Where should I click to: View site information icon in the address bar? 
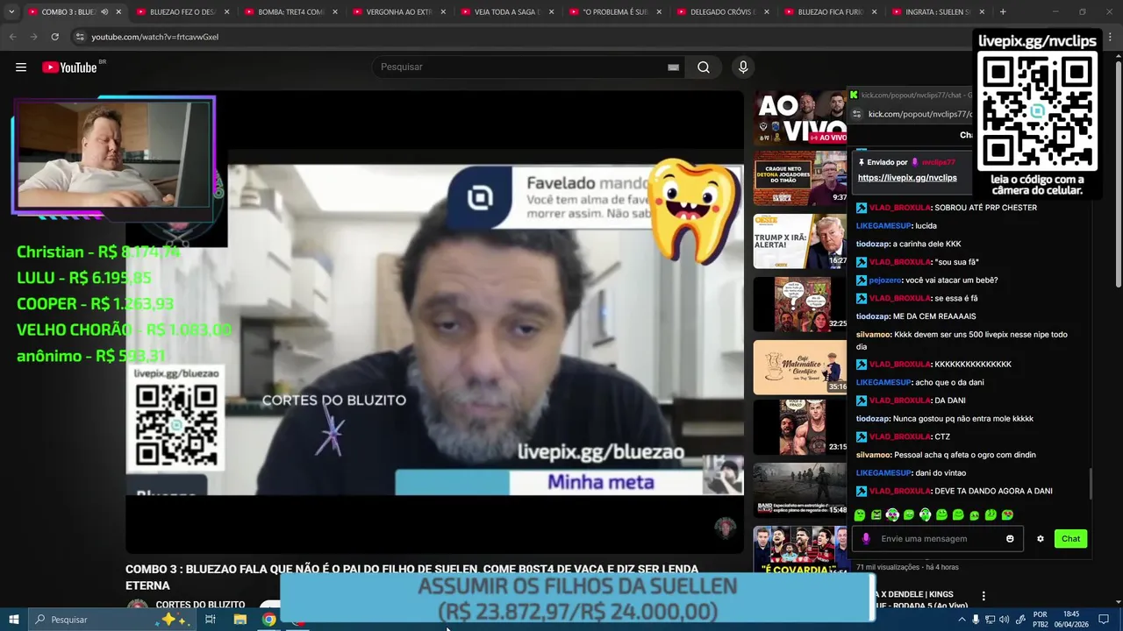[x=80, y=37]
